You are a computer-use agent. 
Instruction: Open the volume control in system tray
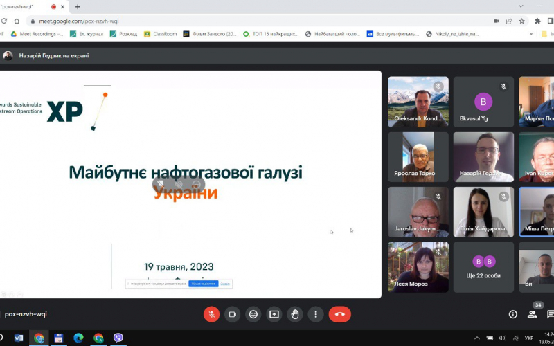pos(502,338)
